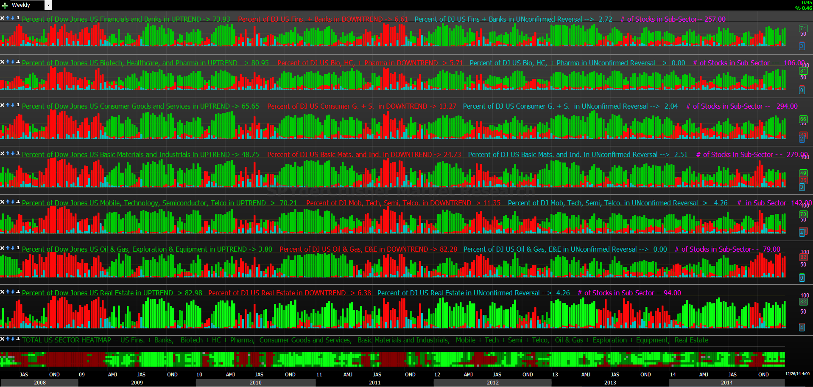Move the Real Estate panel up
This screenshot has height=387, width=813.
coord(8,292)
